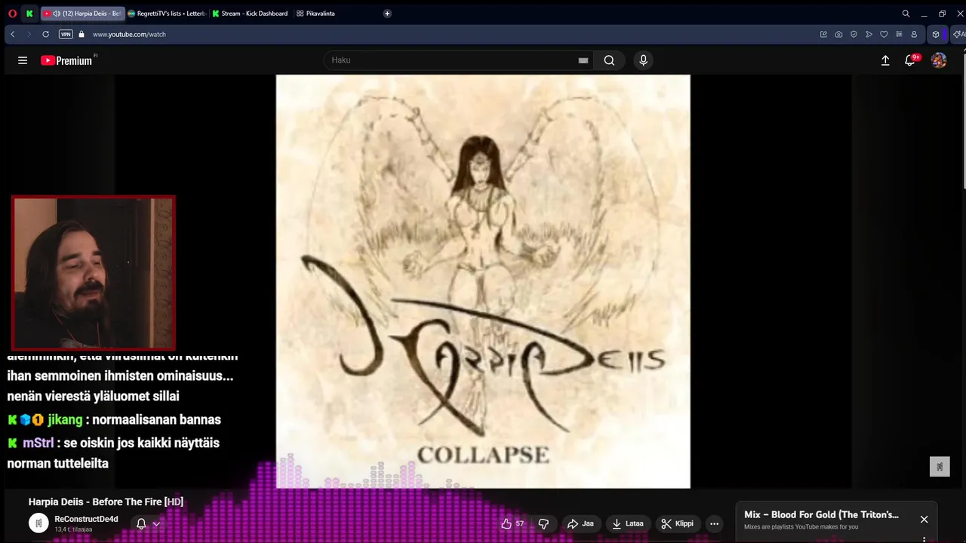Open the ad blocker shield icon
Screen dimensions: 966x543
coord(854,34)
